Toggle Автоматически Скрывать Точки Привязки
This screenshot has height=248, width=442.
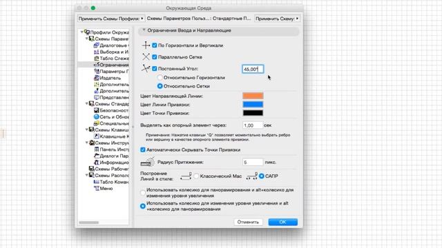pyautogui.click(x=143, y=150)
